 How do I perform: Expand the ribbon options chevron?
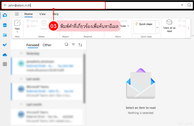[192, 36]
